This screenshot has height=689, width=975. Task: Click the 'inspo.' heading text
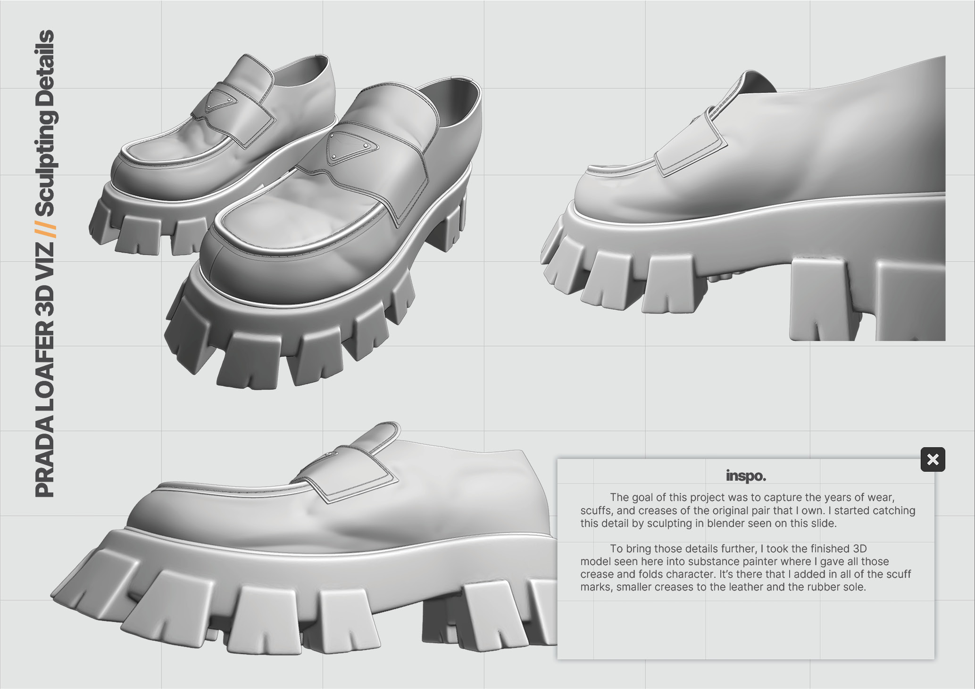(x=746, y=476)
